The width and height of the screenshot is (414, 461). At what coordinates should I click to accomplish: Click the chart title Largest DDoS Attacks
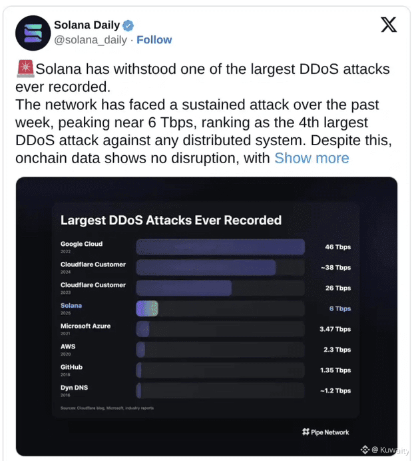coord(171,221)
